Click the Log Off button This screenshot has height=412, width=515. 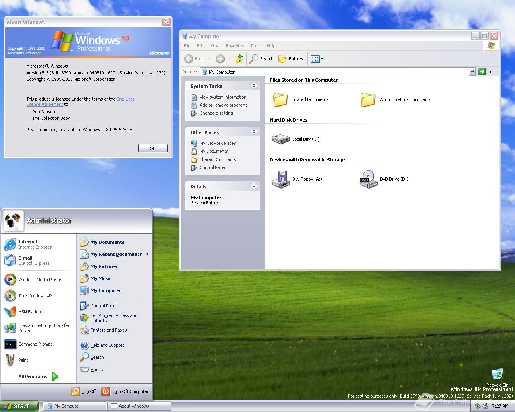tap(84, 391)
